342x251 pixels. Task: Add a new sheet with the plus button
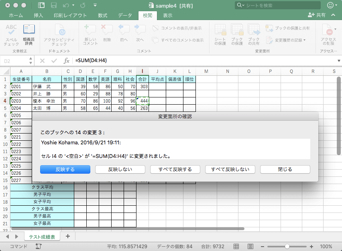(68, 237)
